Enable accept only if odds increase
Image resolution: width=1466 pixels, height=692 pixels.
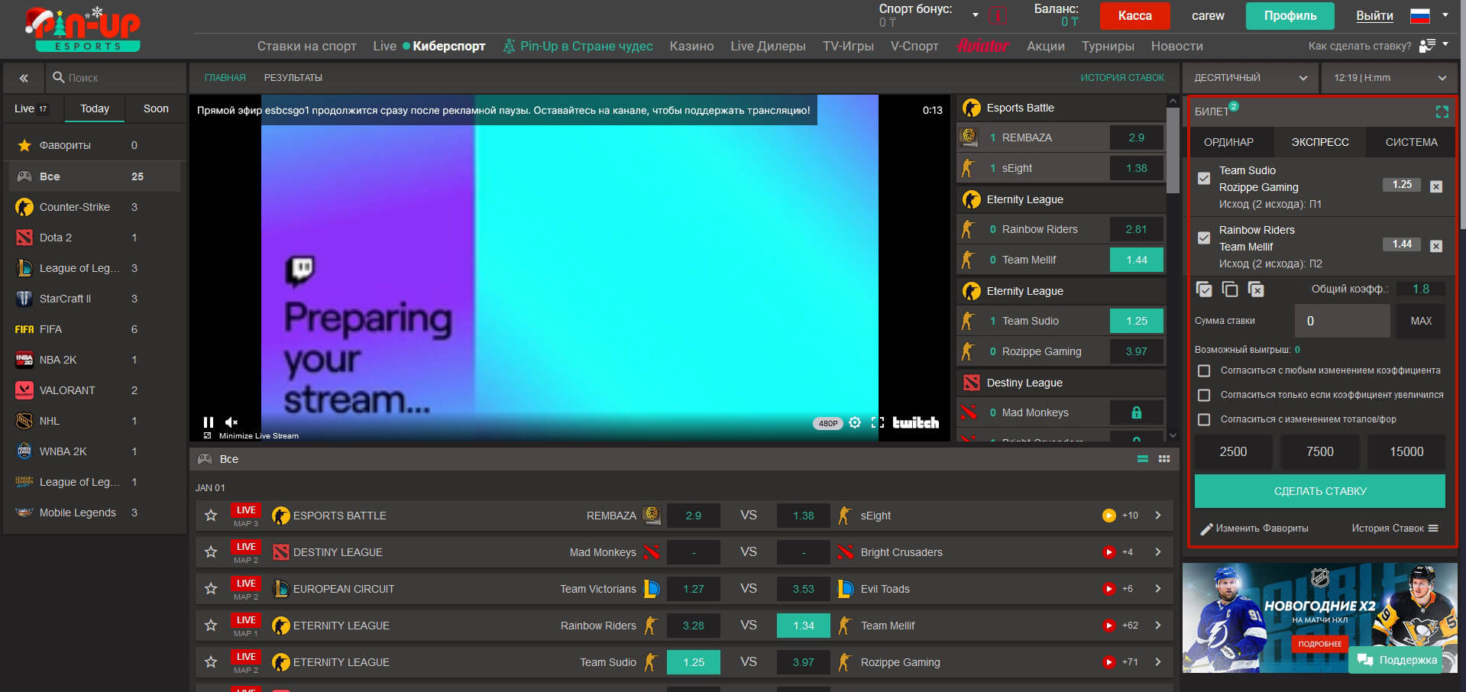click(1204, 395)
